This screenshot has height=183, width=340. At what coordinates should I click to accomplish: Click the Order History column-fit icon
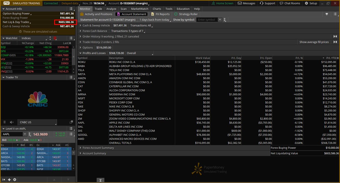335,36
